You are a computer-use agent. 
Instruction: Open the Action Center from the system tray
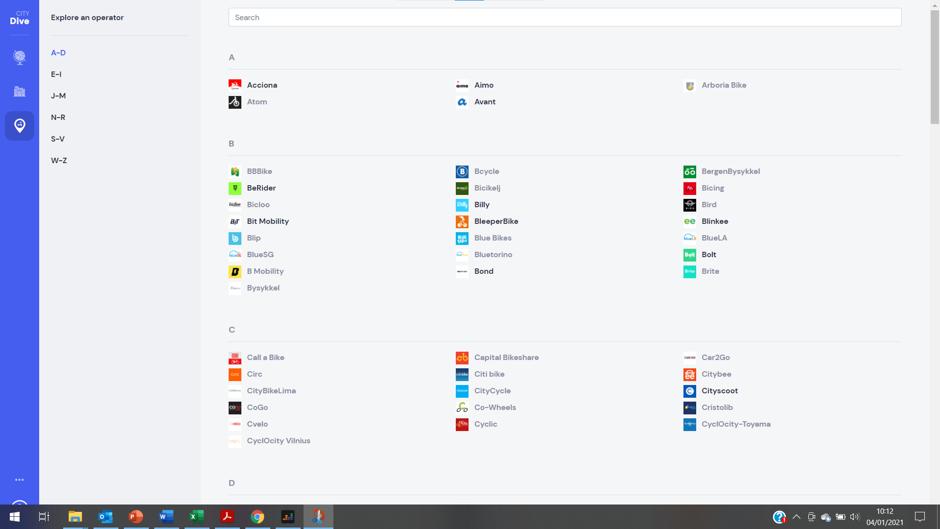[x=919, y=517]
